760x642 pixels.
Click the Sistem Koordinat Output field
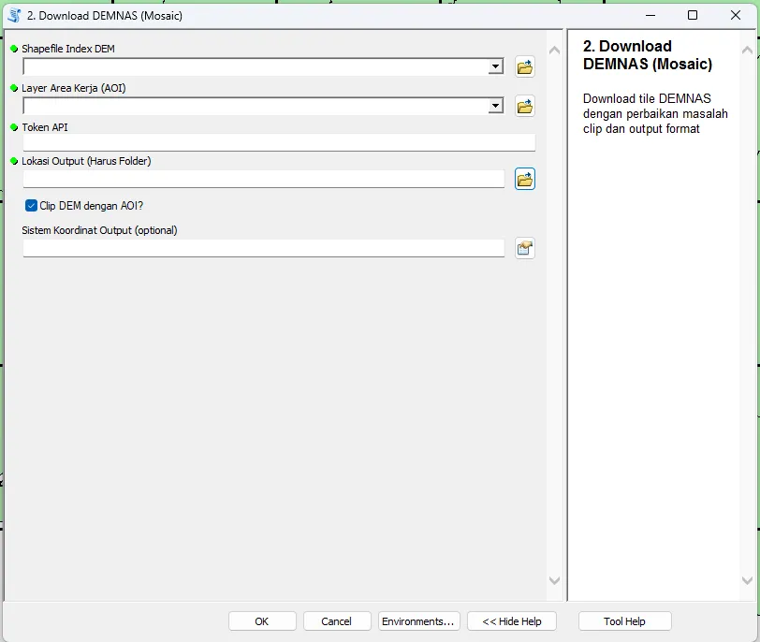coord(262,247)
